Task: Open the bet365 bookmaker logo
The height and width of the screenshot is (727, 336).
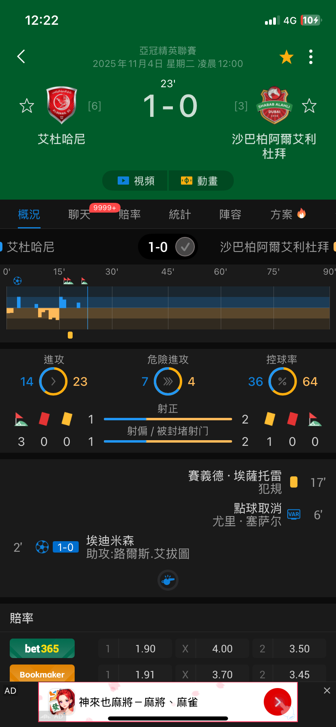Action: click(x=42, y=648)
